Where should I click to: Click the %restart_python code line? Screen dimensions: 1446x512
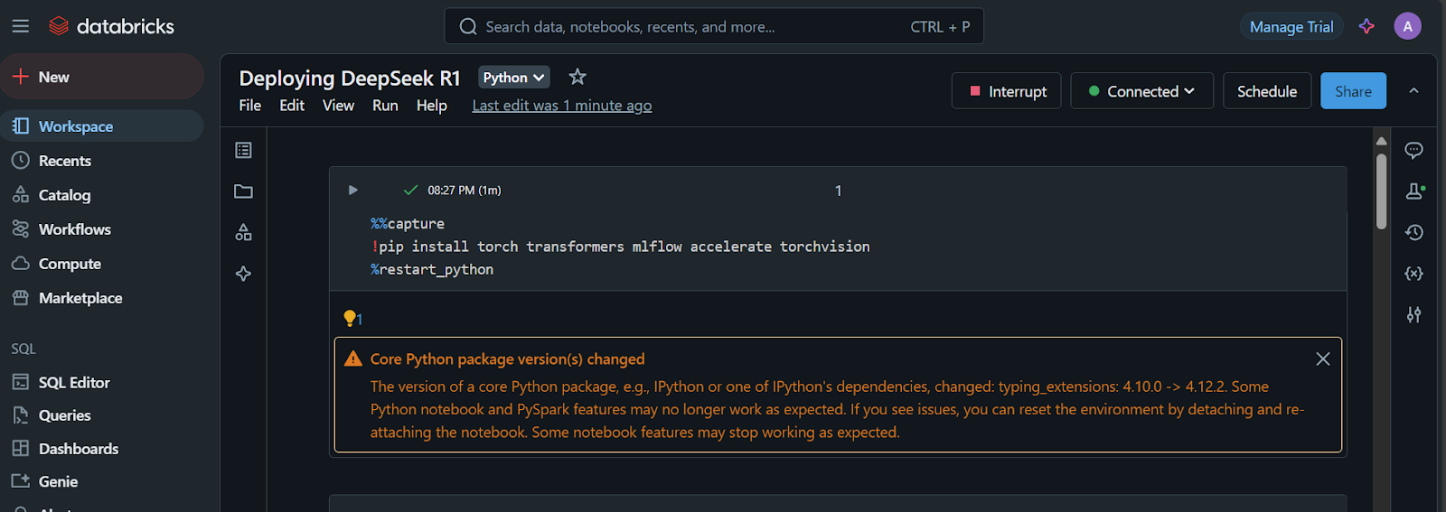click(432, 269)
